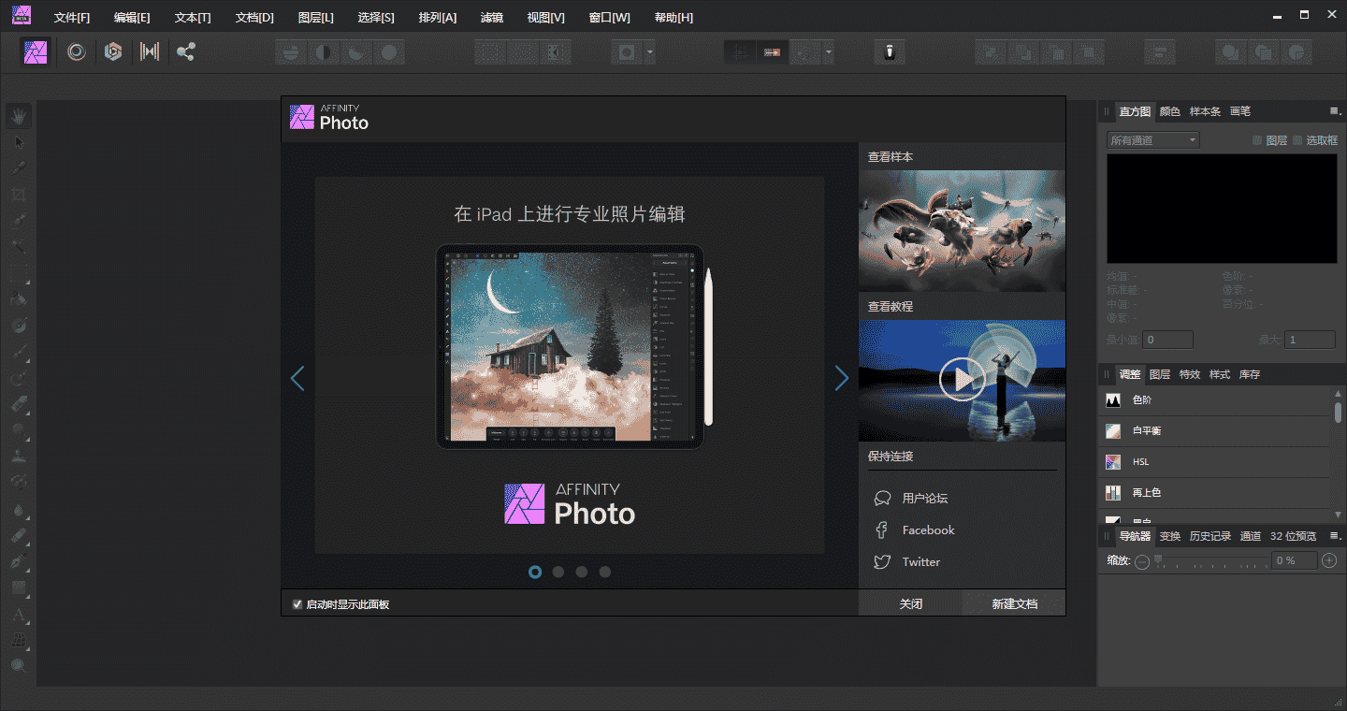Uncheck 启动时显示此面板
This screenshot has height=711, width=1347.
(x=297, y=603)
